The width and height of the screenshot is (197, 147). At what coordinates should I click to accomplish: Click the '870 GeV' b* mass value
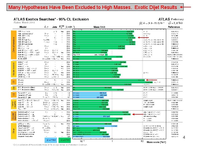coord(106,117)
